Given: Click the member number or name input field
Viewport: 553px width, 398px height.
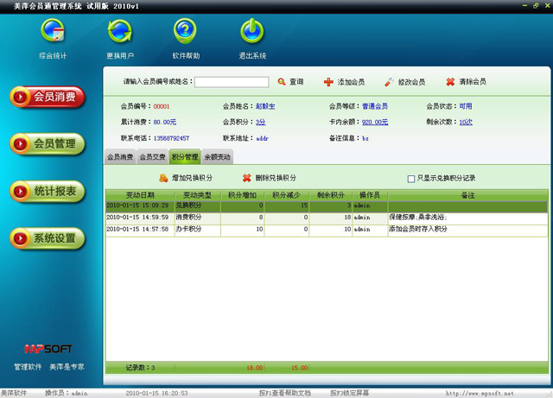Looking at the screenshot, I should tap(231, 82).
